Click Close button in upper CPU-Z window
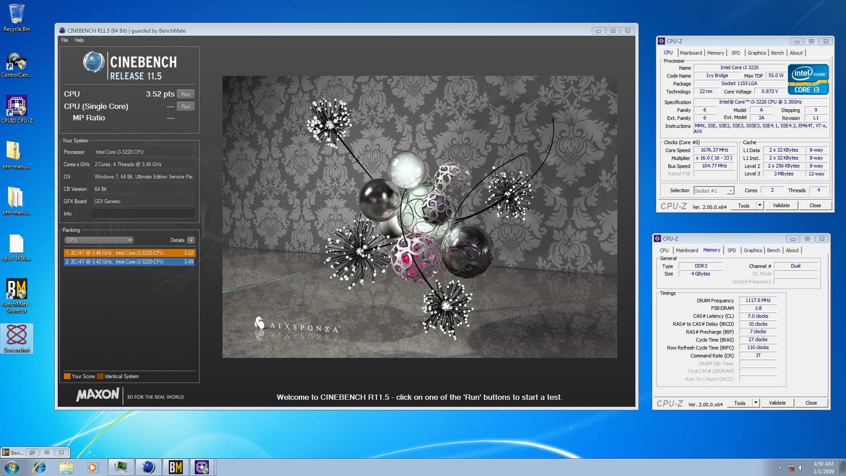This screenshot has width=846, height=476. click(815, 206)
